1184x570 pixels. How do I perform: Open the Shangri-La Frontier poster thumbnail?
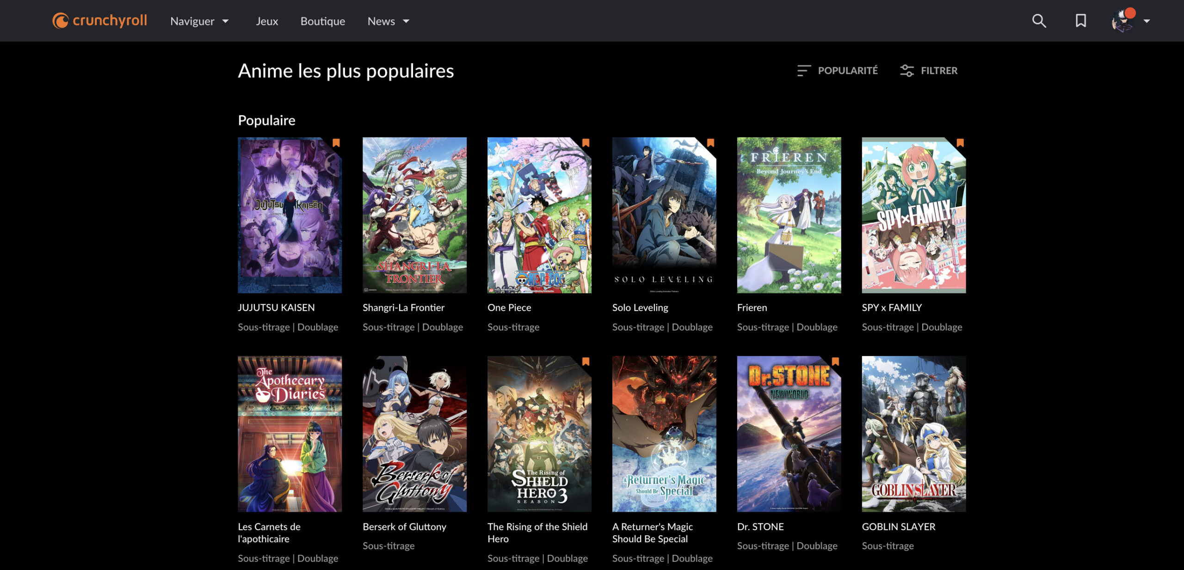(414, 215)
